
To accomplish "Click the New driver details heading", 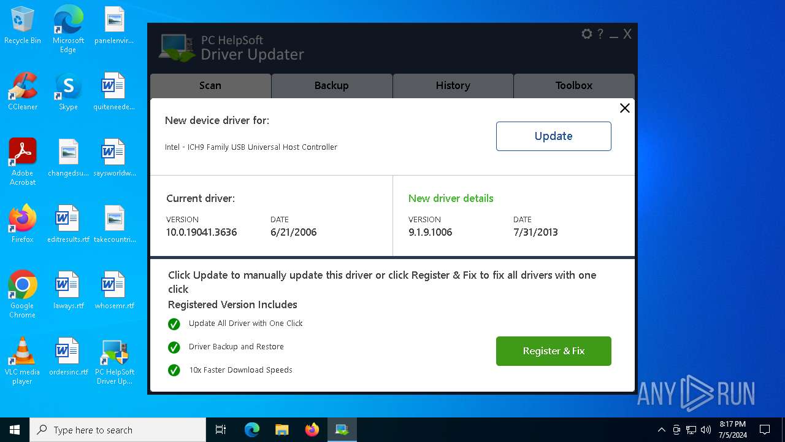I will coord(451,198).
